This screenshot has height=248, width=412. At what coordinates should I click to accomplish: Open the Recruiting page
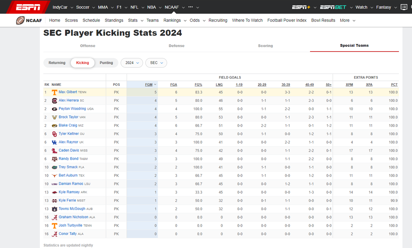point(218,20)
